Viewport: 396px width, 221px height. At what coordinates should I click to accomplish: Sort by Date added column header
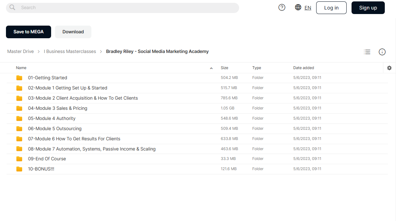click(x=304, y=68)
